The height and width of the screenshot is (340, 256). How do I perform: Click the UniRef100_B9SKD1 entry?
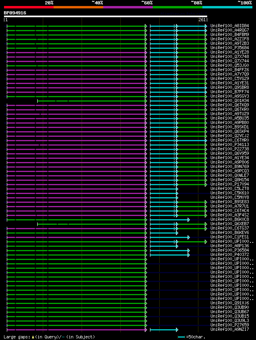tap(230, 127)
